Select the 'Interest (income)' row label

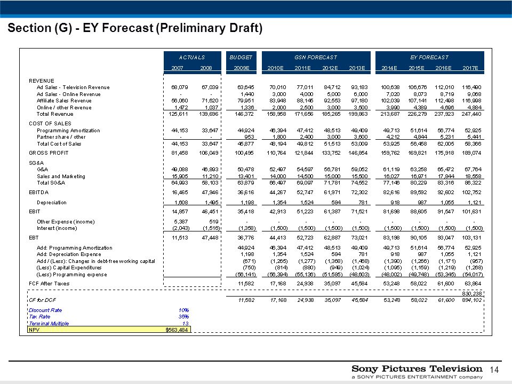[x=57, y=228]
